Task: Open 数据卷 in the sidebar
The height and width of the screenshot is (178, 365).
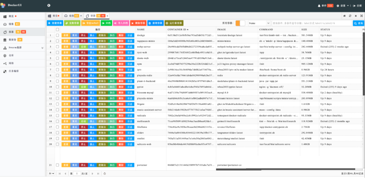Action: [23, 40]
